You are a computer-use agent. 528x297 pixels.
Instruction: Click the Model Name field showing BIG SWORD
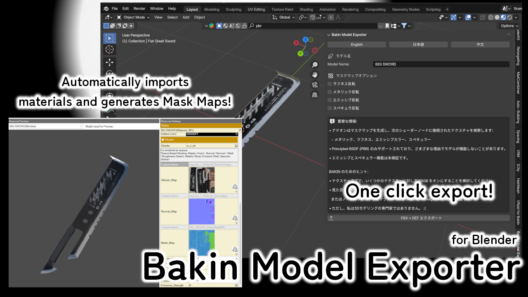coord(441,64)
